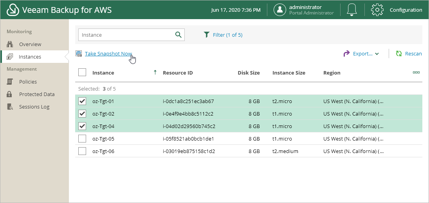Select the oz-Tgt-01 instance name

pos(103,101)
